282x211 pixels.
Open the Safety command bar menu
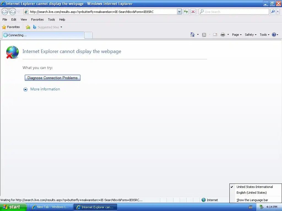click(x=251, y=35)
